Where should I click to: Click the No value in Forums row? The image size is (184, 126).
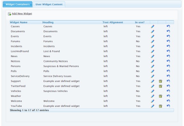(138, 41)
